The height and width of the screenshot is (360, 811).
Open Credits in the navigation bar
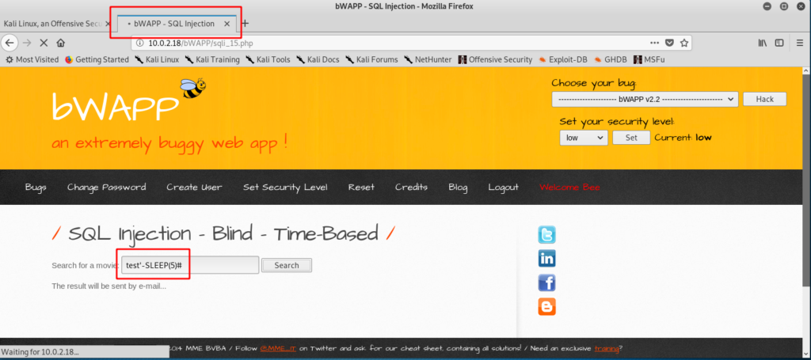tap(411, 187)
